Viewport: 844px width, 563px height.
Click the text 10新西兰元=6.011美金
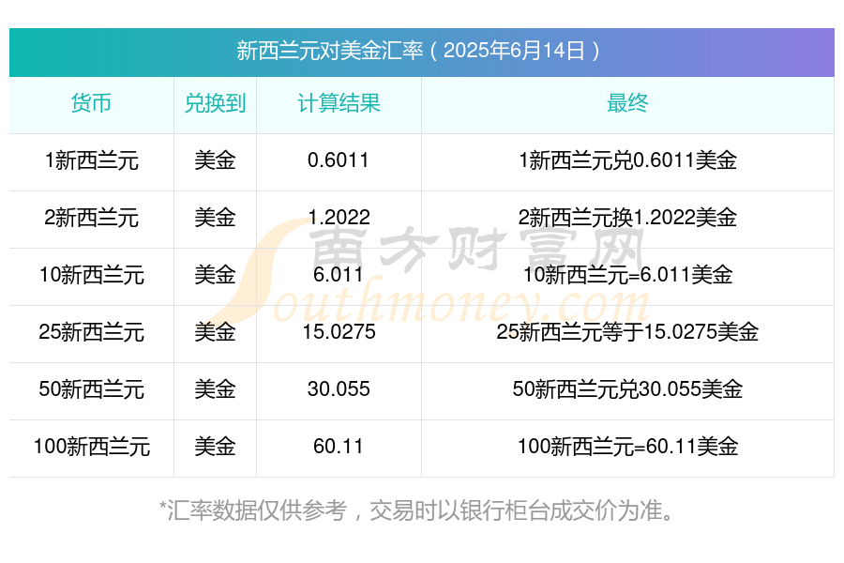627,275
